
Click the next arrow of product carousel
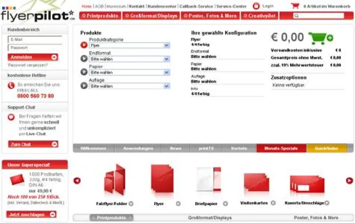pyautogui.click(x=349, y=181)
